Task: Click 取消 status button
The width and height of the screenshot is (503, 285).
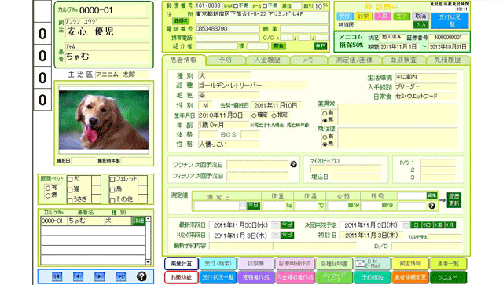Action: 420,16
